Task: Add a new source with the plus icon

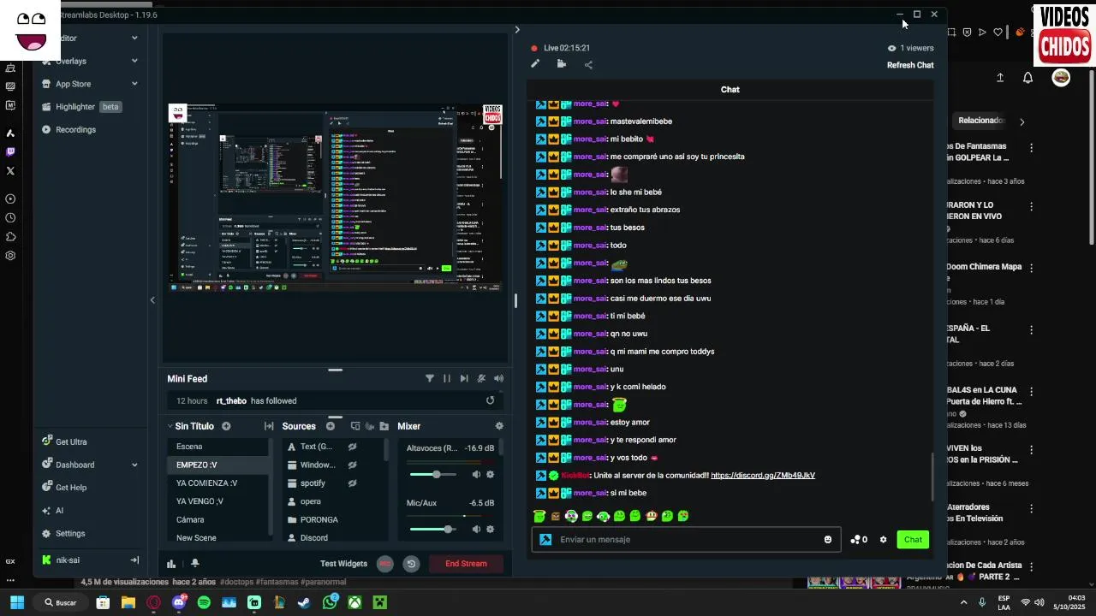Action: (331, 426)
